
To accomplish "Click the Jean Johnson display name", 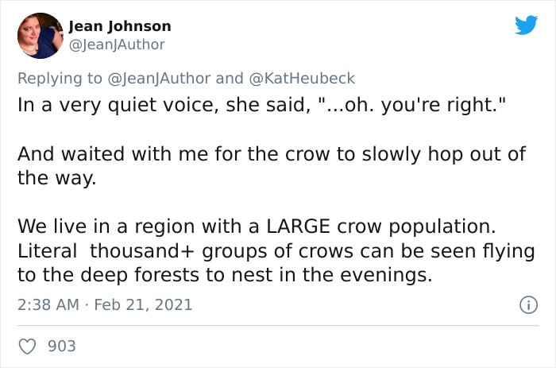I will (120, 25).
